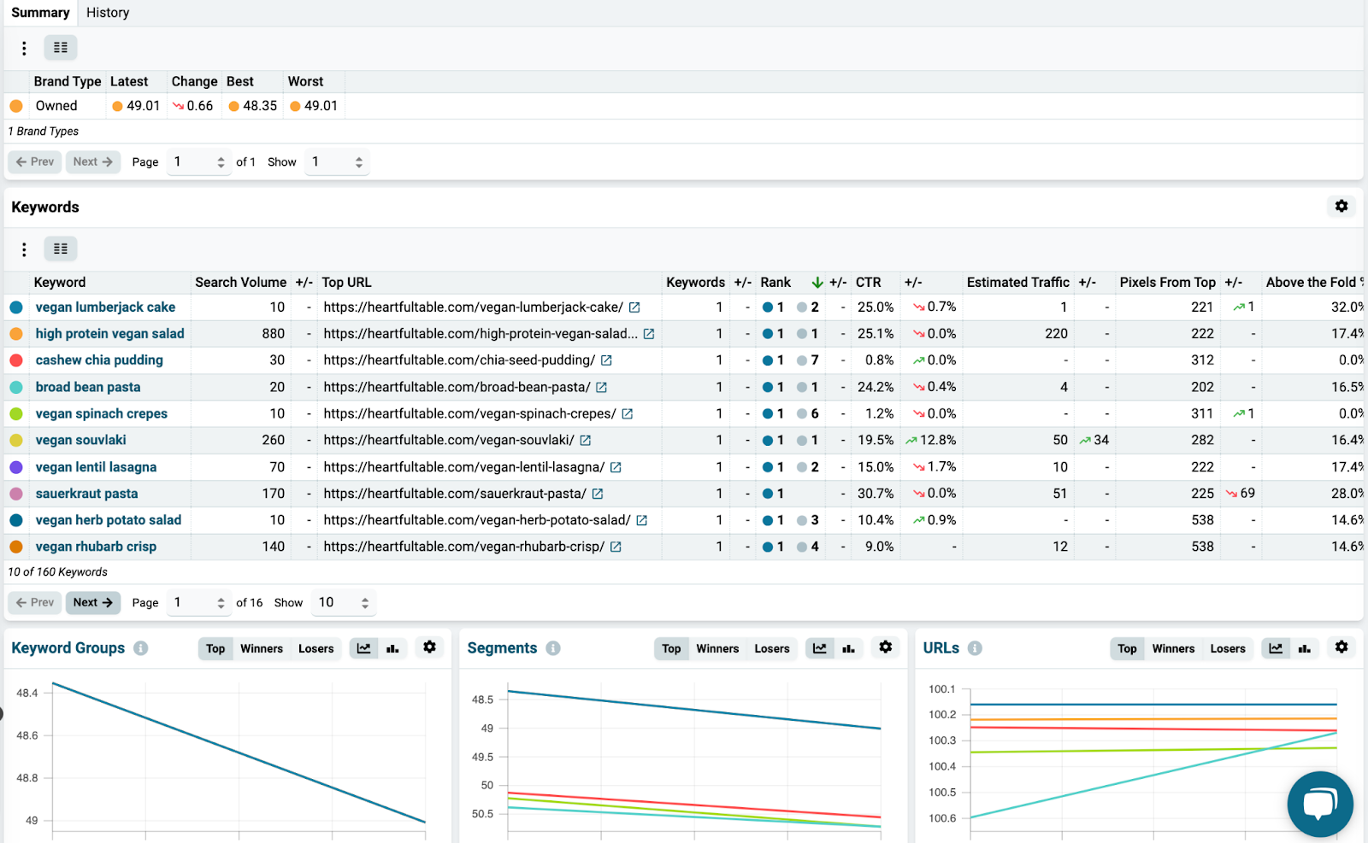Select line chart view in the Segments panel
This screenshot has height=843, width=1368.
click(x=819, y=648)
